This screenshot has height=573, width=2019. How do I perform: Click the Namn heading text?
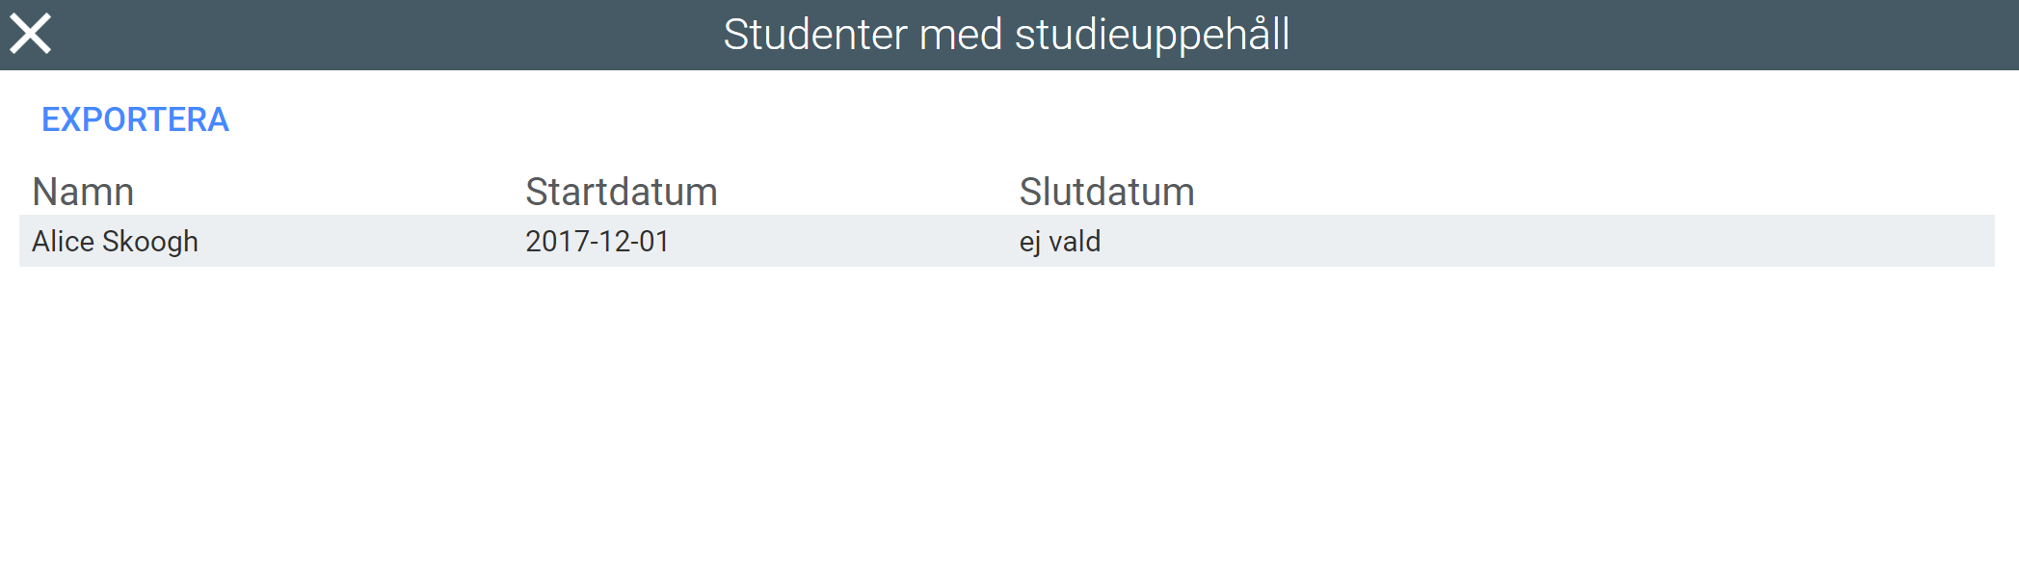click(x=83, y=192)
